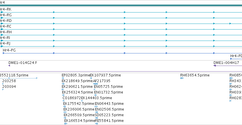The height and width of the screenshot is (125, 242).
Task: Click the AF217395 sequence label
Action: click(102, 81)
